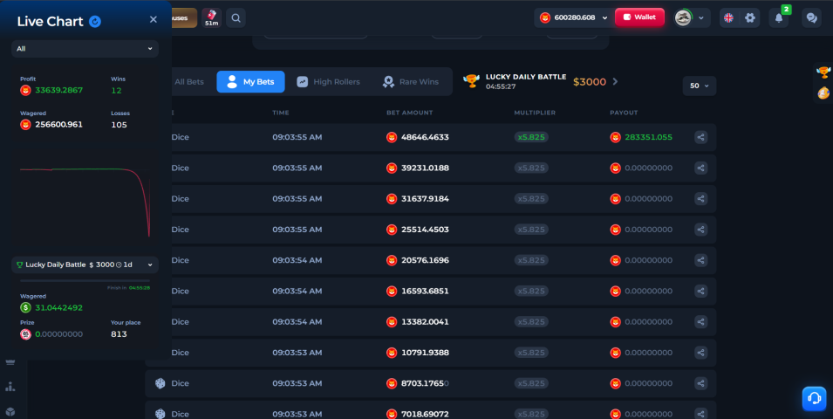Open live support headset button
The width and height of the screenshot is (833, 419).
[814, 398]
